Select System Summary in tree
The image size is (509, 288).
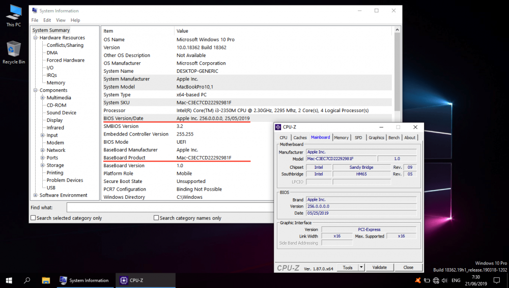(x=51, y=30)
